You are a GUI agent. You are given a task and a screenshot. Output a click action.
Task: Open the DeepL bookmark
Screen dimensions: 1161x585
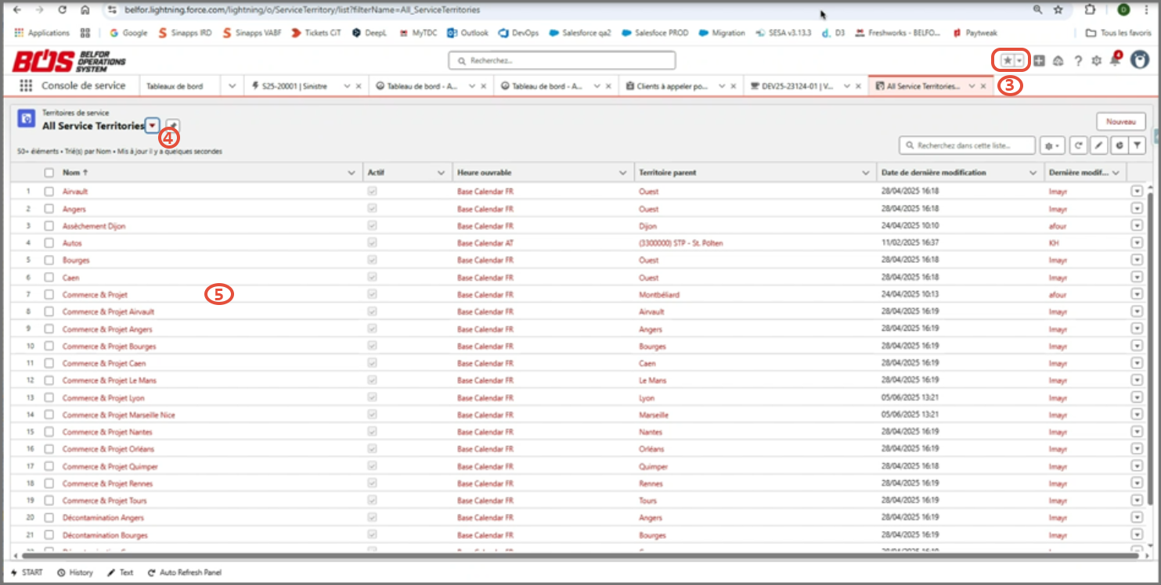coord(370,33)
